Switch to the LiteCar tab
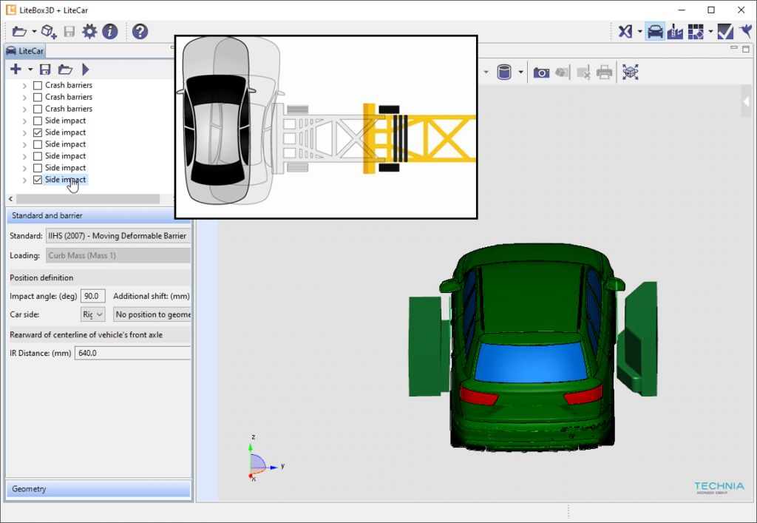Image resolution: width=757 pixels, height=523 pixels. click(25, 51)
